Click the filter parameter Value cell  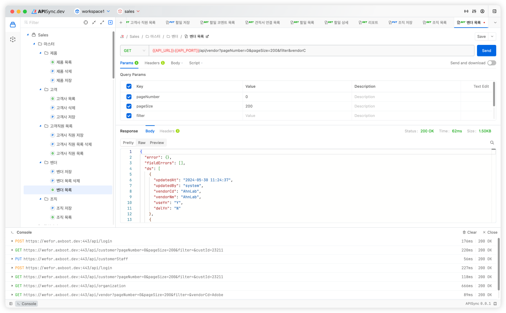297,116
